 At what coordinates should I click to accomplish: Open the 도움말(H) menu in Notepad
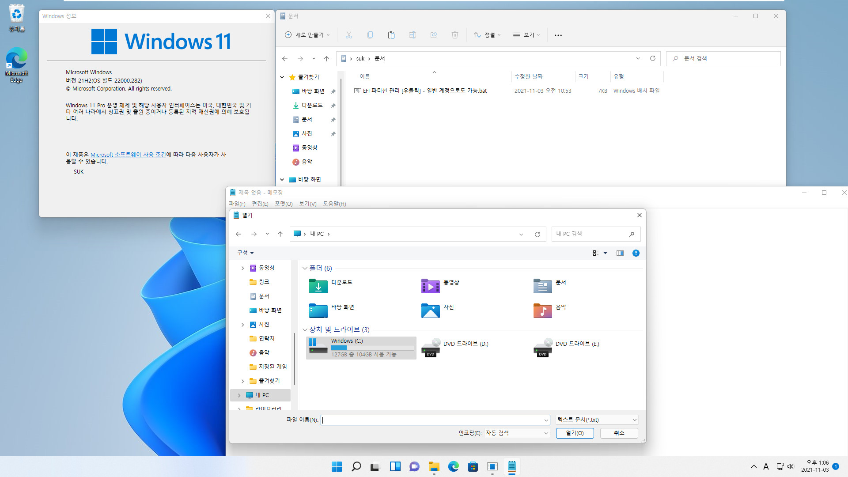tap(334, 204)
